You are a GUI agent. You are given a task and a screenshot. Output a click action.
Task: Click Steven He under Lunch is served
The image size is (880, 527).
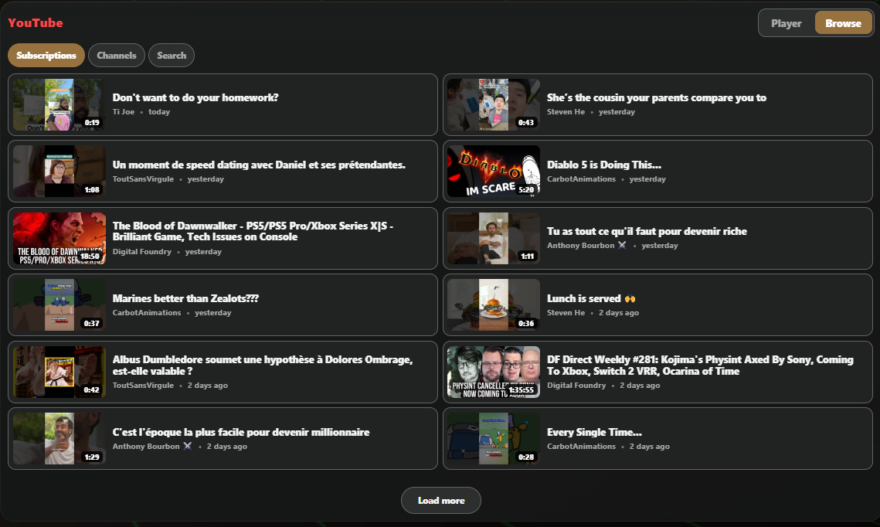[x=566, y=313]
